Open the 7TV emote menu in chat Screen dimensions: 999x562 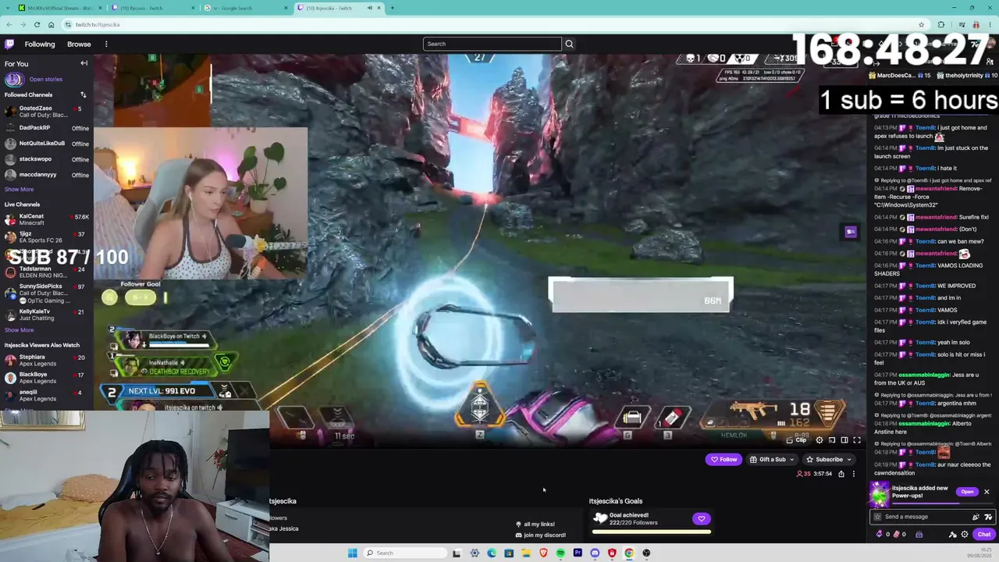pyautogui.click(x=988, y=517)
